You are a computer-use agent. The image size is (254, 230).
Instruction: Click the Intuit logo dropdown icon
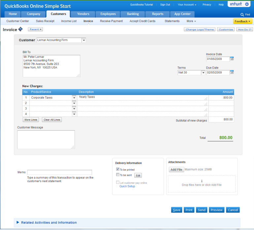point(247,4)
